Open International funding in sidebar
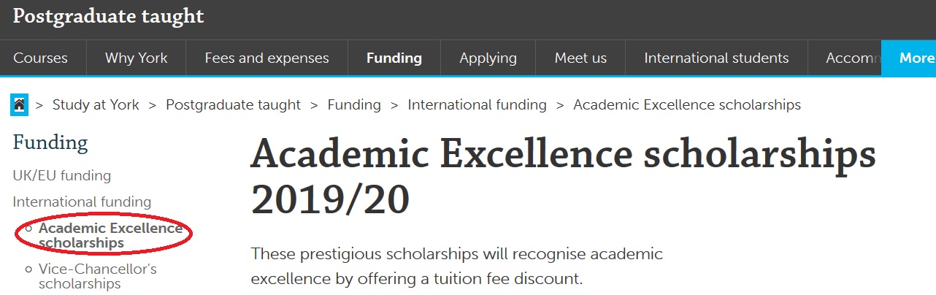This screenshot has height=295, width=936. (x=82, y=202)
